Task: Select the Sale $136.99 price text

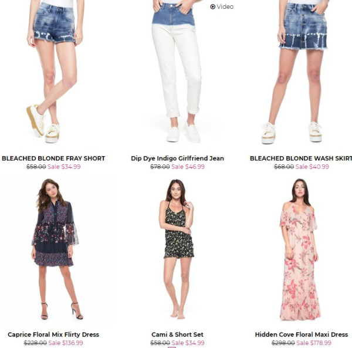Action: pyautogui.click(x=66, y=343)
